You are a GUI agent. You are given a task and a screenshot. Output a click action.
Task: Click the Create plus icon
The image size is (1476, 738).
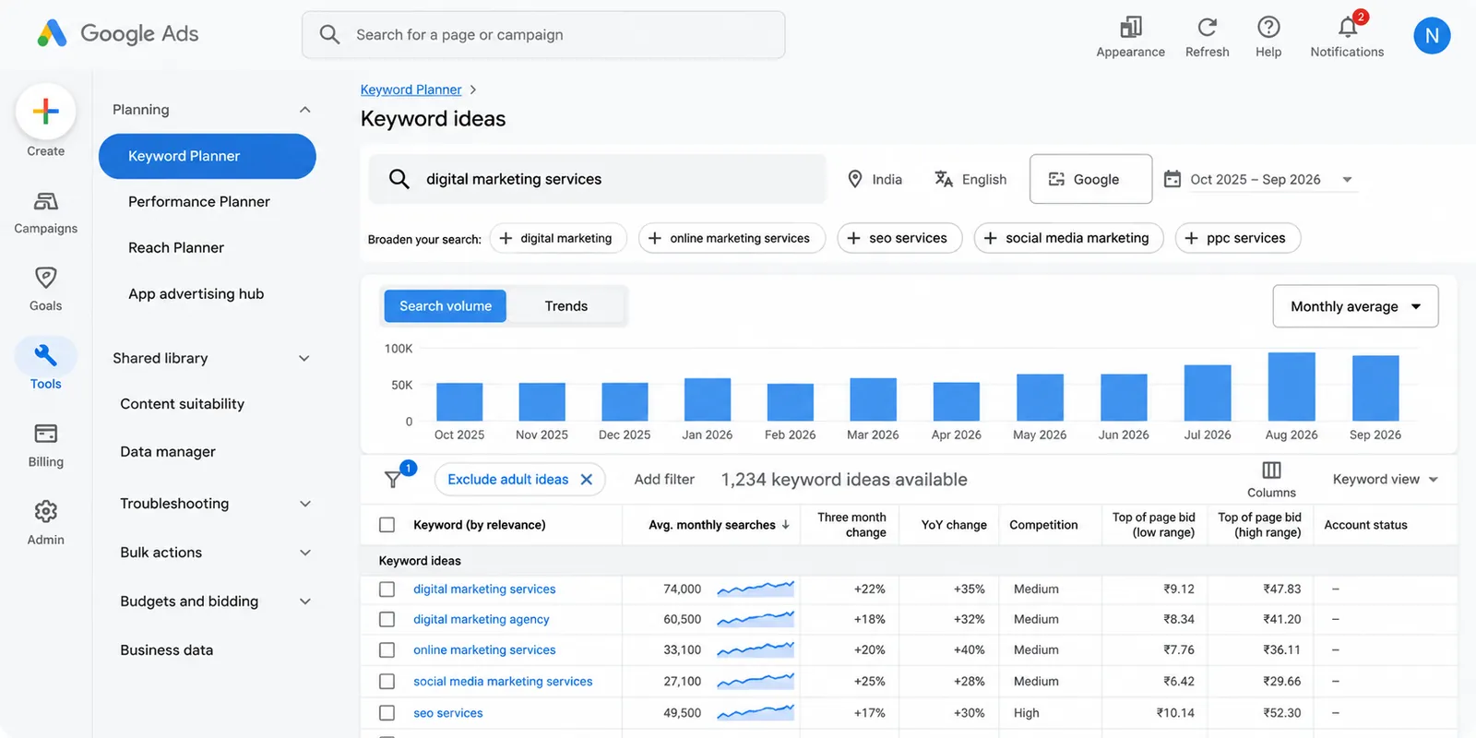[x=45, y=112]
